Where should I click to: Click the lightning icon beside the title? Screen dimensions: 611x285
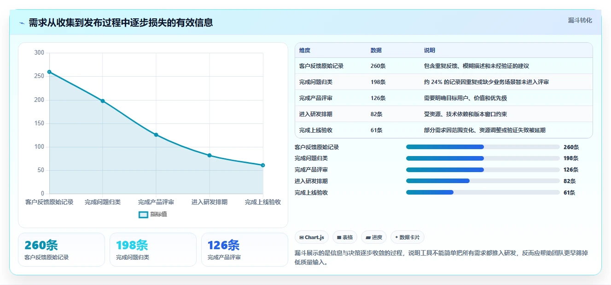22,23
